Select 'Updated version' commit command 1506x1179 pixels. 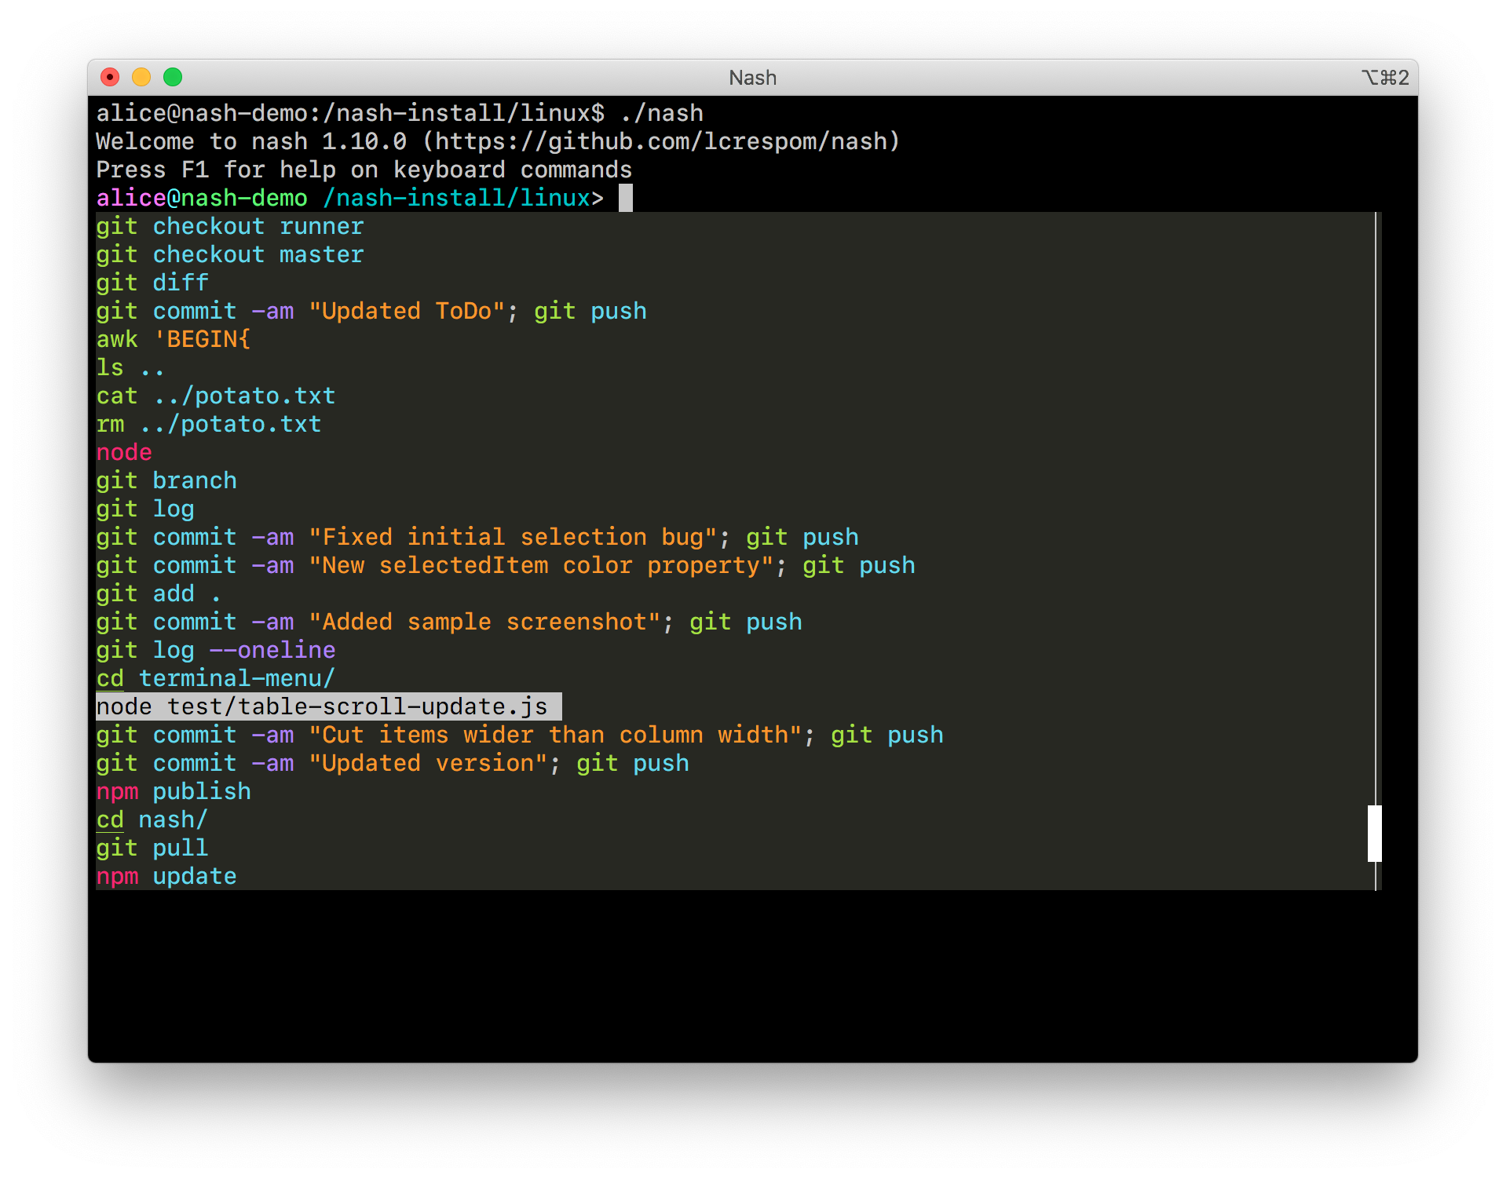pyautogui.click(x=393, y=764)
